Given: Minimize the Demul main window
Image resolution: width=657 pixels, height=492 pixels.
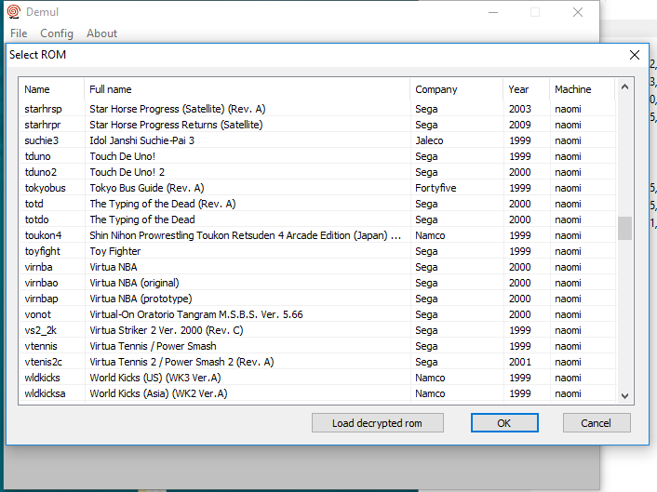Looking at the screenshot, I should tap(493, 12).
